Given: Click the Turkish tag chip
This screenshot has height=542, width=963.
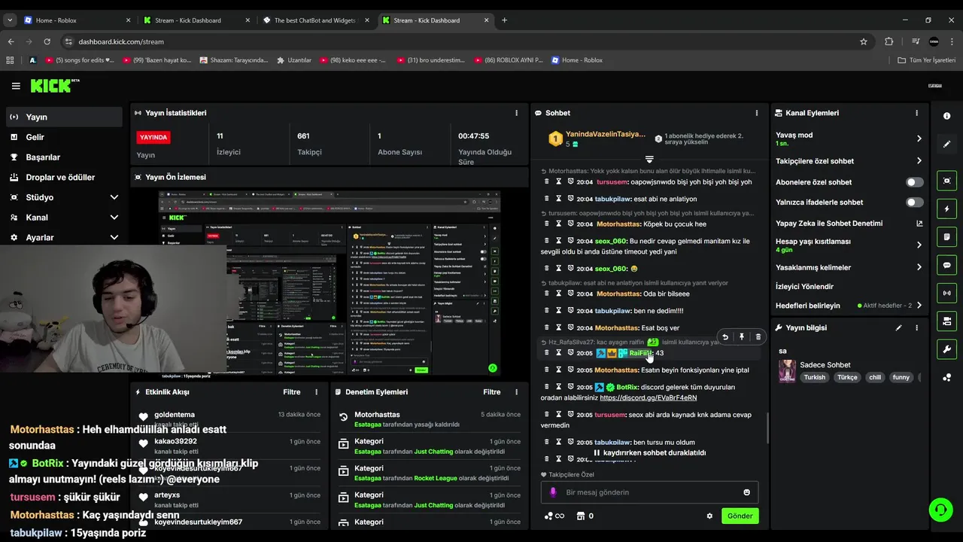Looking at the screenshot, I should click(814, 378).
